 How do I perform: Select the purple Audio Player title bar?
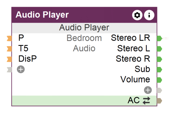coord(84,15)
